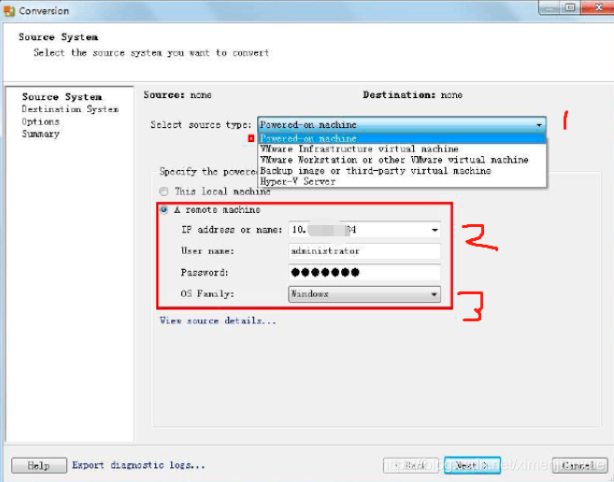Click the User name input field
Screen dimensions: 614x482
364,251
